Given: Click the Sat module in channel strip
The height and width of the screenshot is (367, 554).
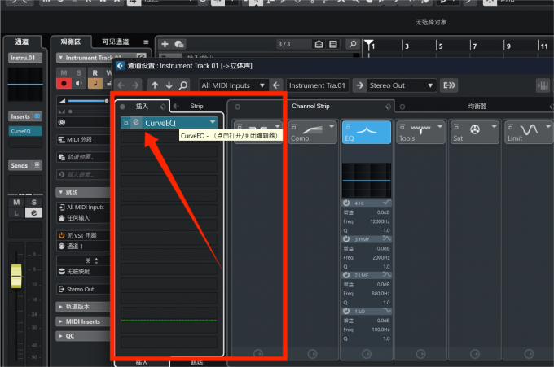Looking at the screenshot, I should (475, 132).
